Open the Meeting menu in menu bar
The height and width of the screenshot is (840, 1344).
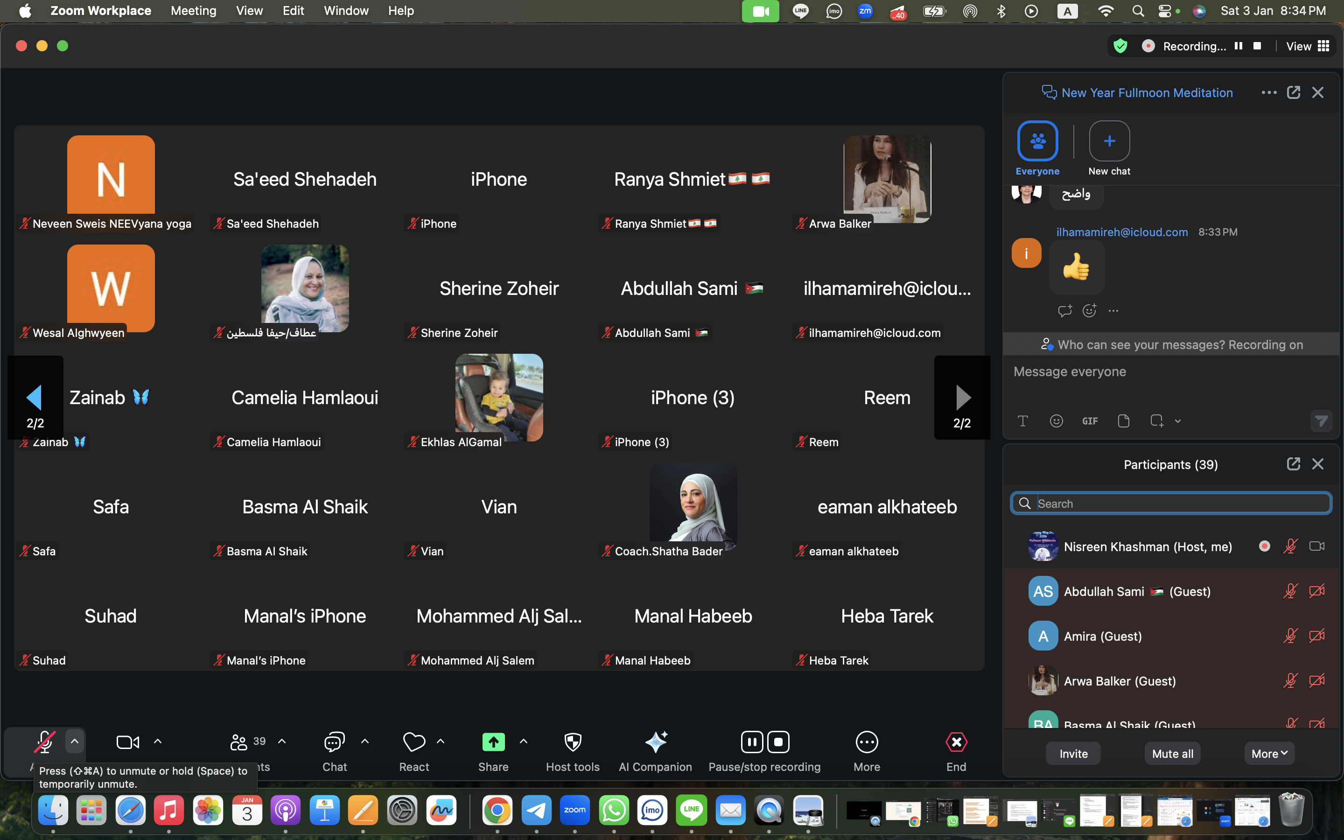193,11
